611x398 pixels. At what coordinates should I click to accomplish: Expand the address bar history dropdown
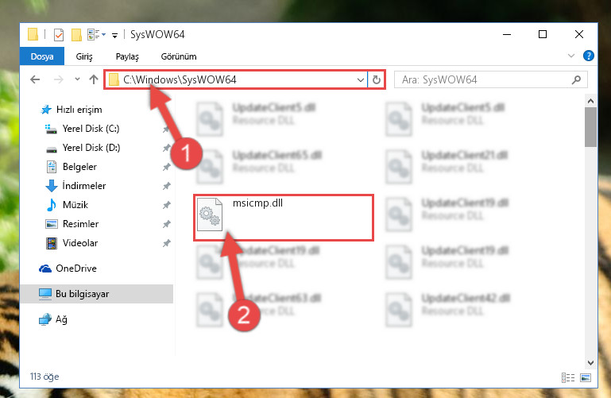point(361,79)
